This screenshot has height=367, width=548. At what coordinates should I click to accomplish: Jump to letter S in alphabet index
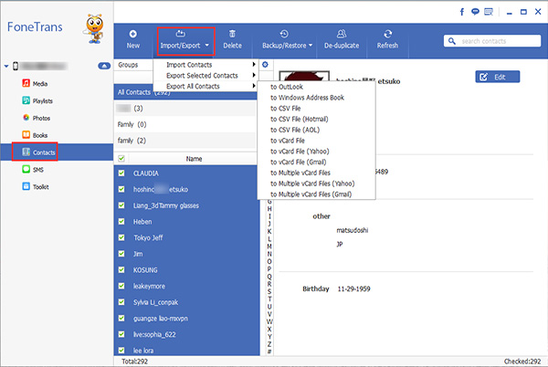click(269, 291)
